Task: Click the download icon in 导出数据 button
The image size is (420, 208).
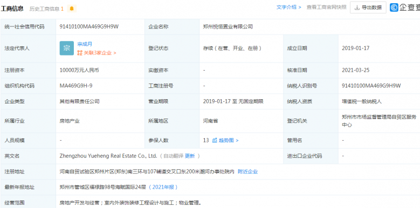Action: (357, 8)
